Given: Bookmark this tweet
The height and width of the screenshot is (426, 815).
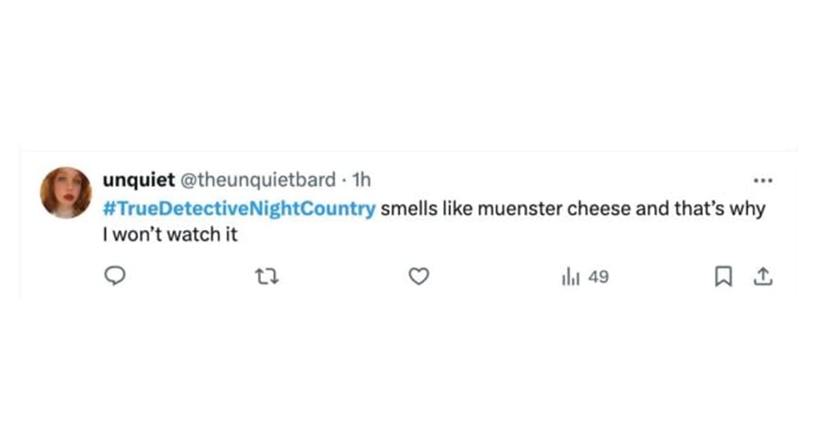Looking at the screenshot, I should tap(724, 276).
